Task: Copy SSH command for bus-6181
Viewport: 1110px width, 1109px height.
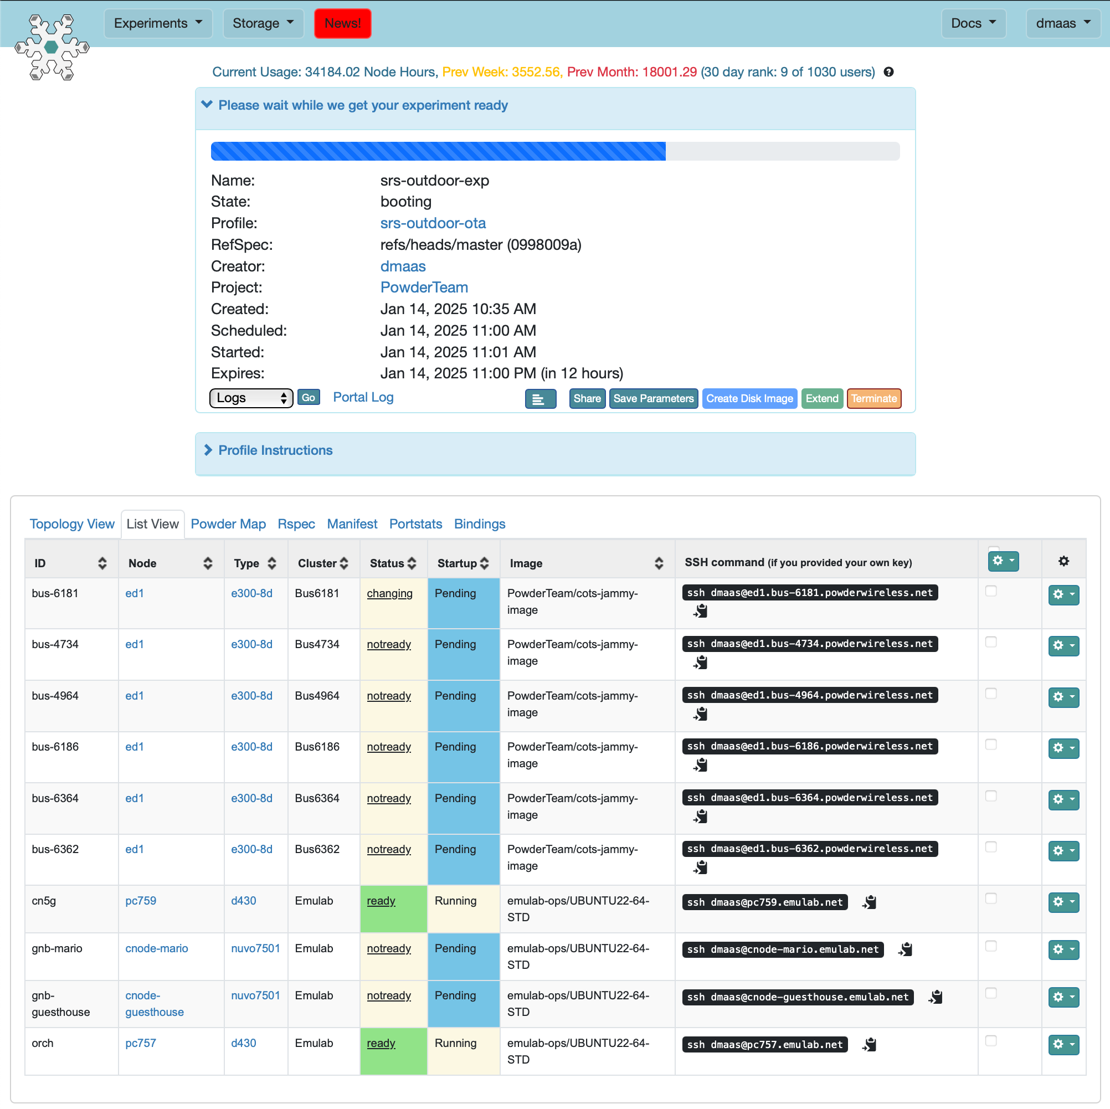Action: pos(700,612)
